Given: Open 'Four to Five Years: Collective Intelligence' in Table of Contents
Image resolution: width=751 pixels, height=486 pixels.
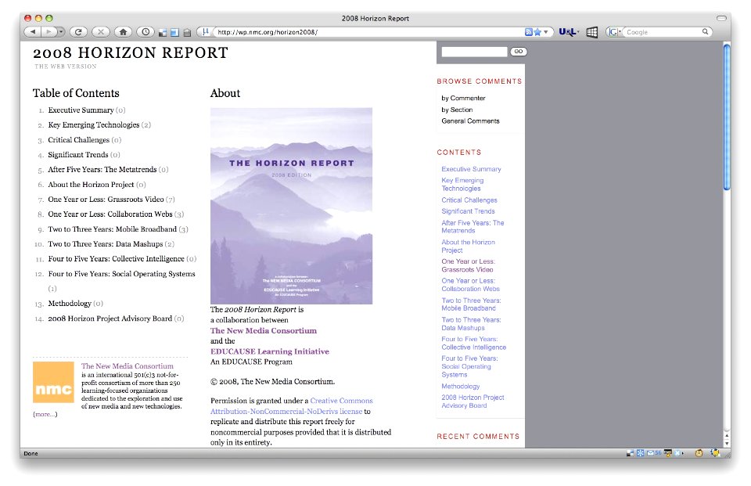Looking at the screenshot, I should [116, 259].
